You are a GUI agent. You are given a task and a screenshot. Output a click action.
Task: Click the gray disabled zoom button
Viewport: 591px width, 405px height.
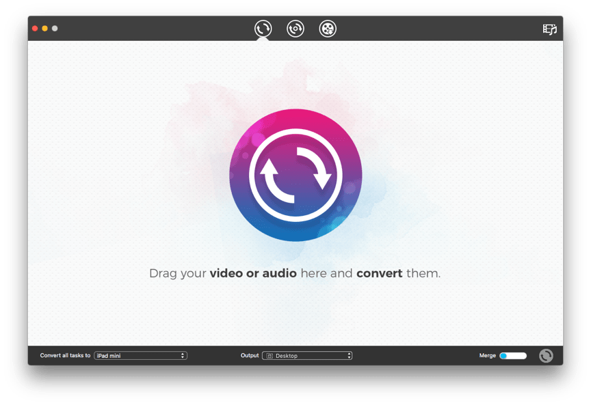(x=55, y=29)
